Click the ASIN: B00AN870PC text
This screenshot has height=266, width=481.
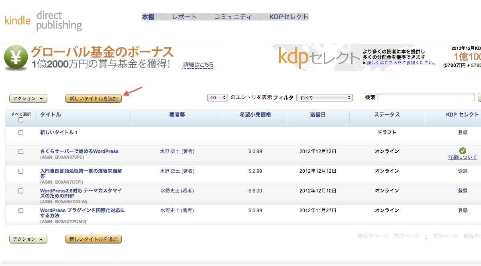tap(62, 157)
